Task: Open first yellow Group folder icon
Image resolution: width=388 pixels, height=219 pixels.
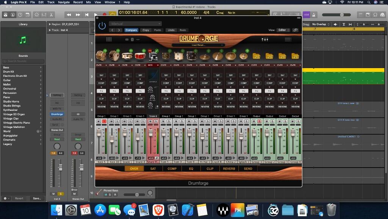Action: pyautogui.click(x=257, y=56)
